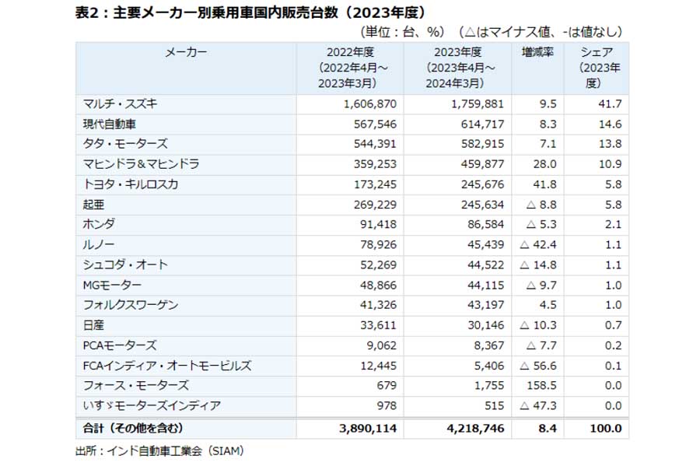The image size is (700, 466).
Task: Click the value 359,253
Action: [x=375, y=164]
